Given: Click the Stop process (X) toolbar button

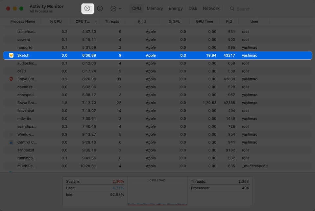Looking at the screenshot, I should pos(87,9).
